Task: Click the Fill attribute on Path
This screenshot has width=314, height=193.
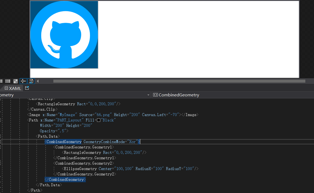Action: (x=90, y=120)
